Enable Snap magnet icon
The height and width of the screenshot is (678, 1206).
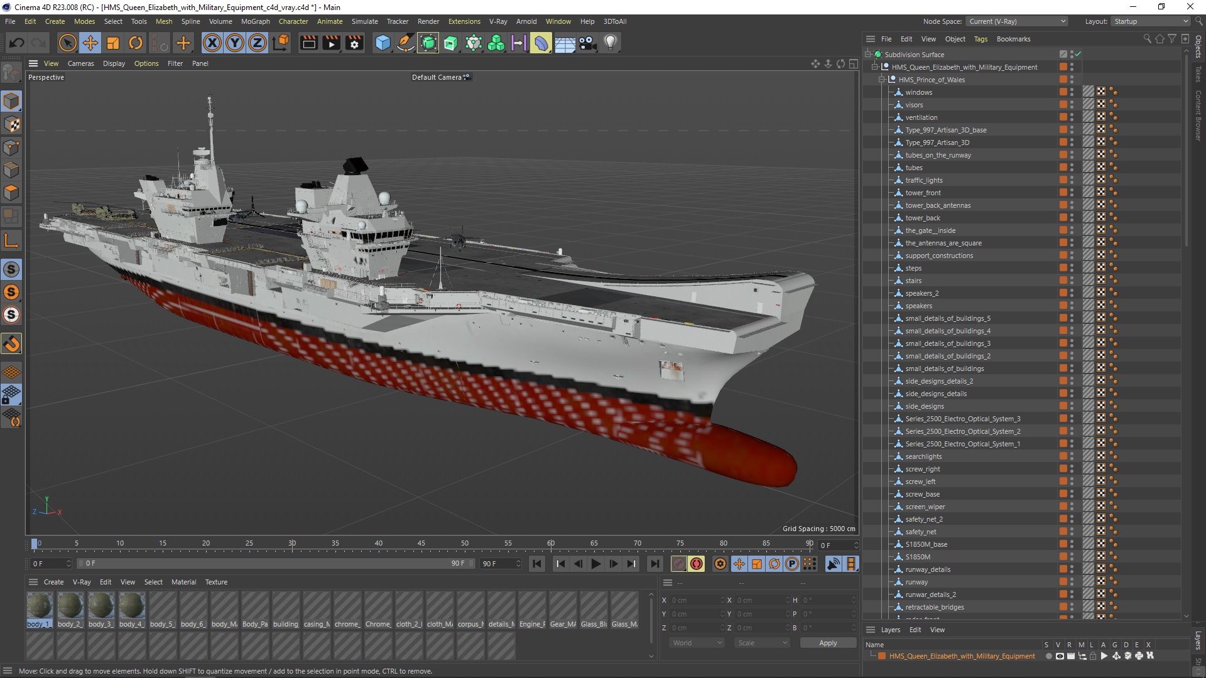(11, 343)
